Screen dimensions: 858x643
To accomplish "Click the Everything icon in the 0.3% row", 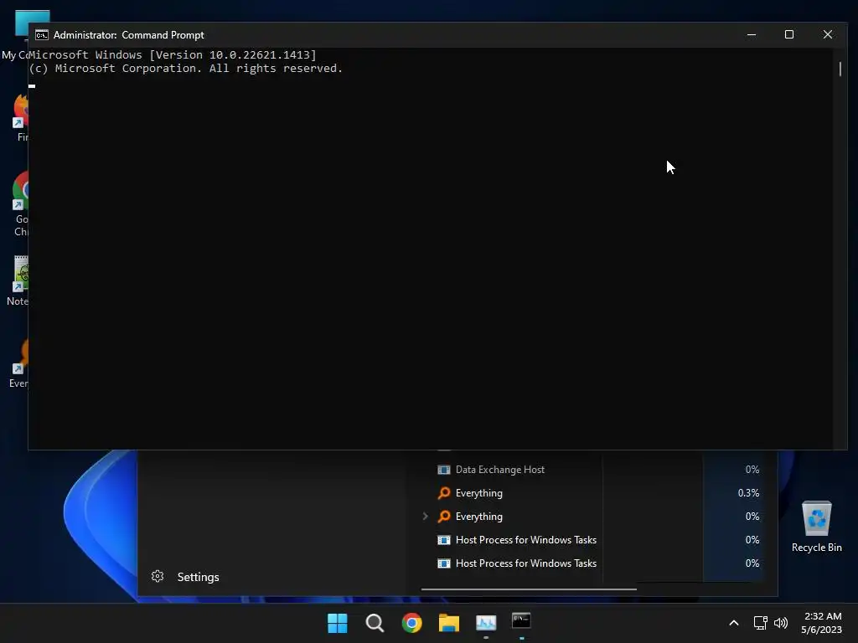I will point(444,493).
